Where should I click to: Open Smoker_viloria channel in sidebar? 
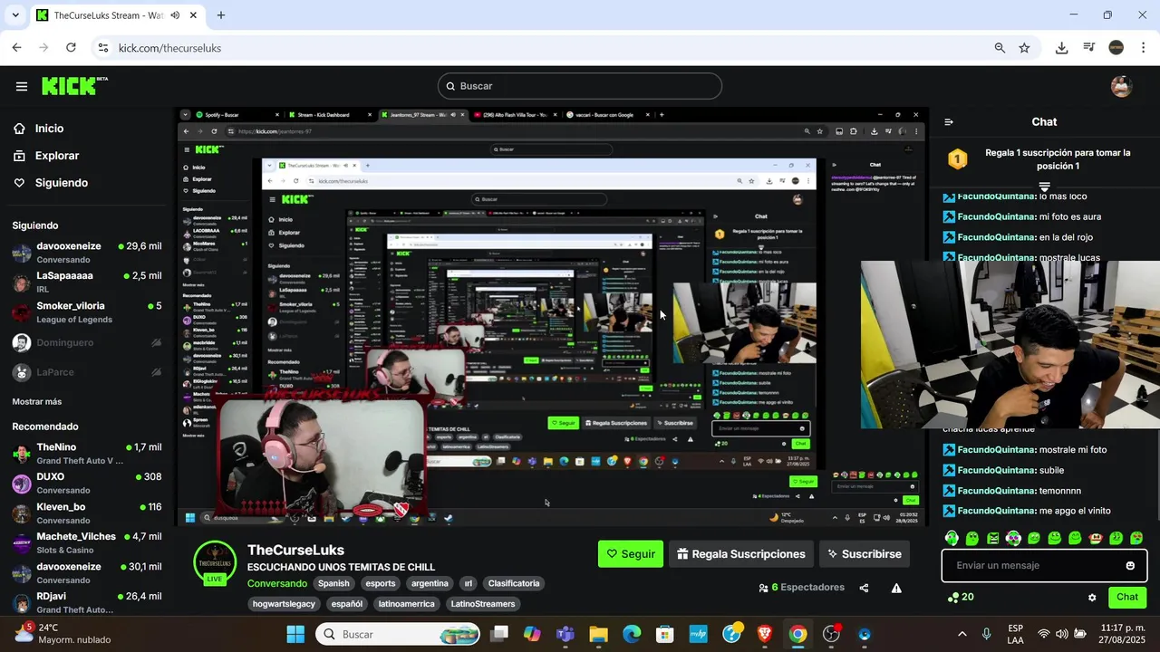[87, 312]
